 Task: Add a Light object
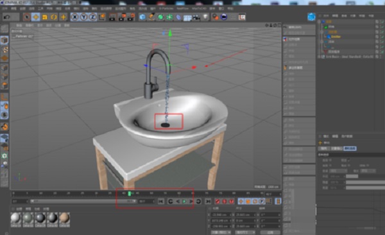tap(205, 17)
